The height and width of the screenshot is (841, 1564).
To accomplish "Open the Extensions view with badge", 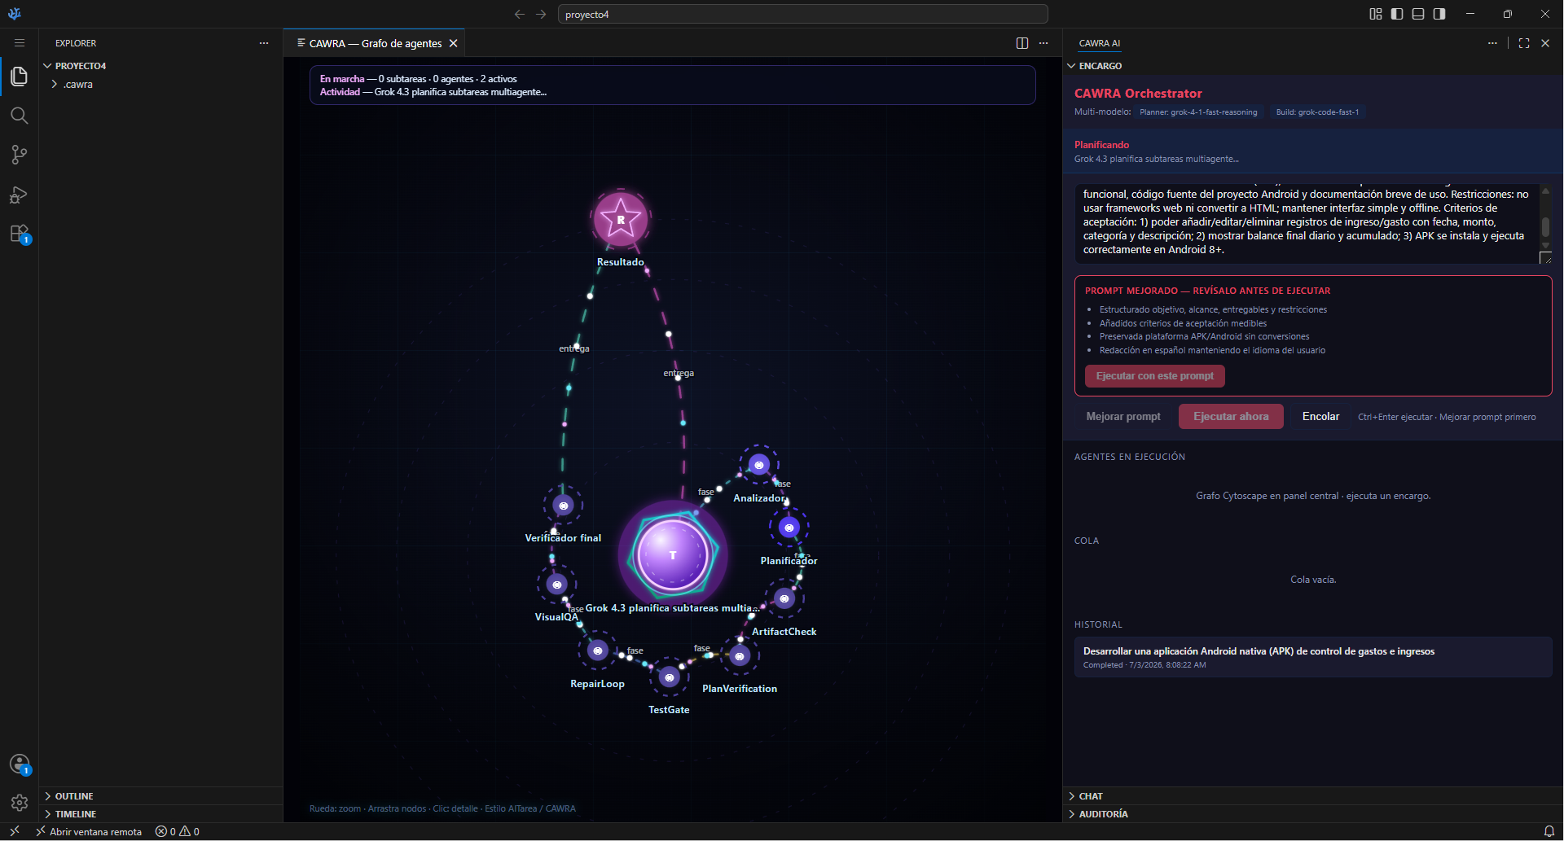I will [x=19, y=234].
